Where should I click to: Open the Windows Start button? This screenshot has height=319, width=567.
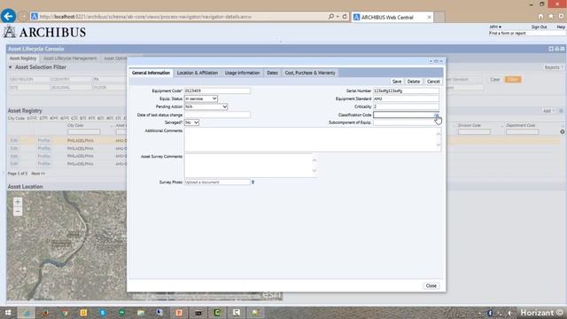click(8, 313)
